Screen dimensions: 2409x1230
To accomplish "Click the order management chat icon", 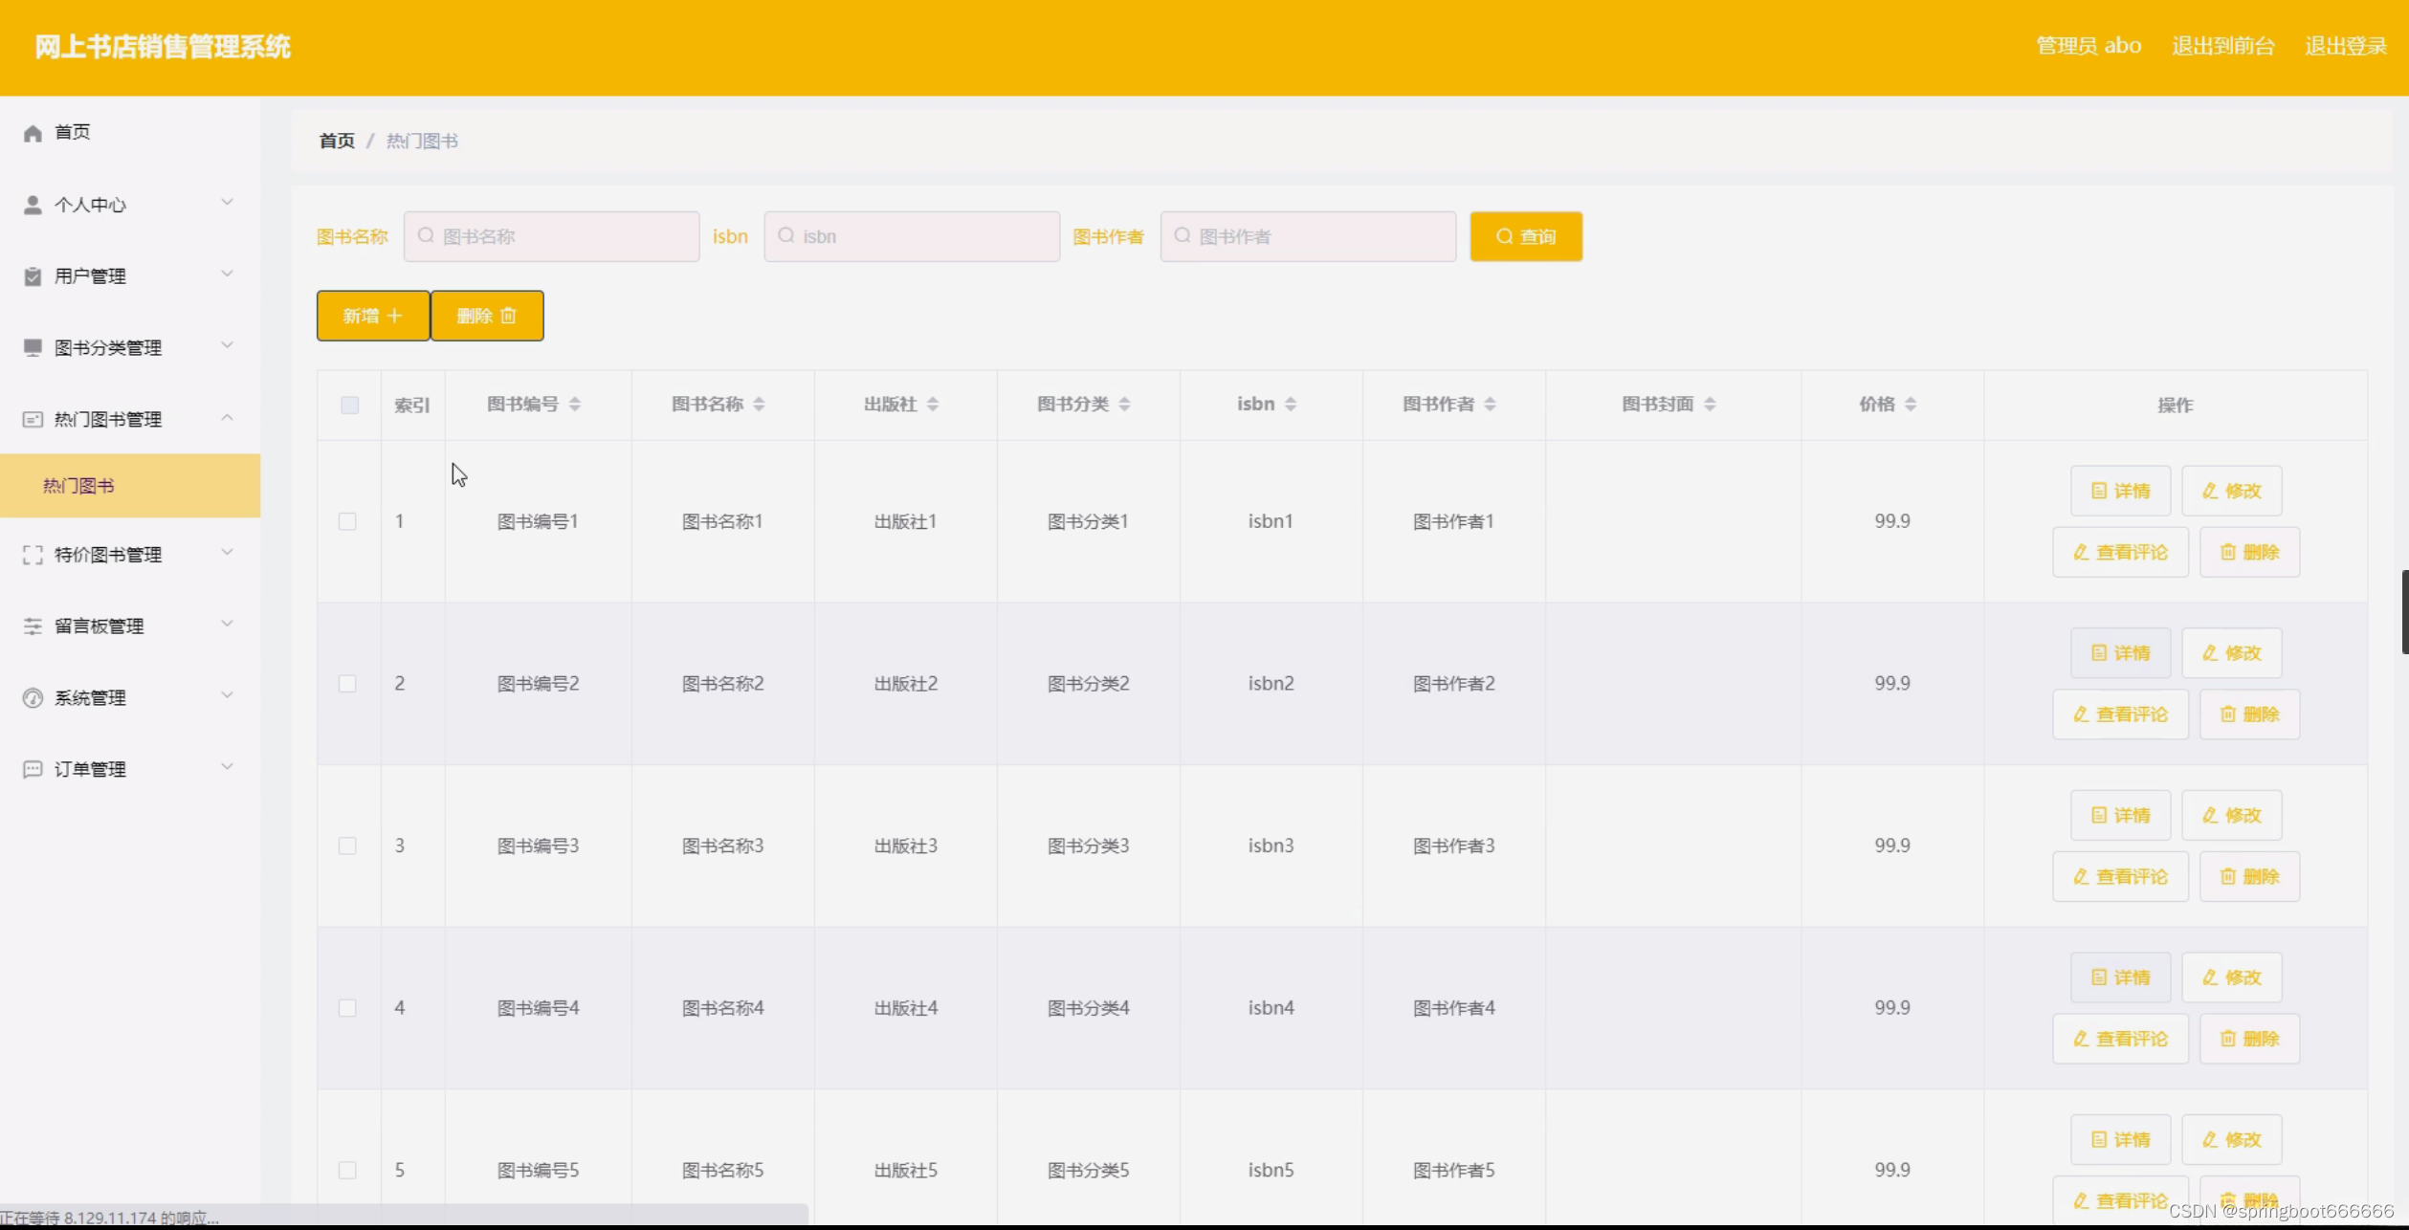I will [33, 770].
